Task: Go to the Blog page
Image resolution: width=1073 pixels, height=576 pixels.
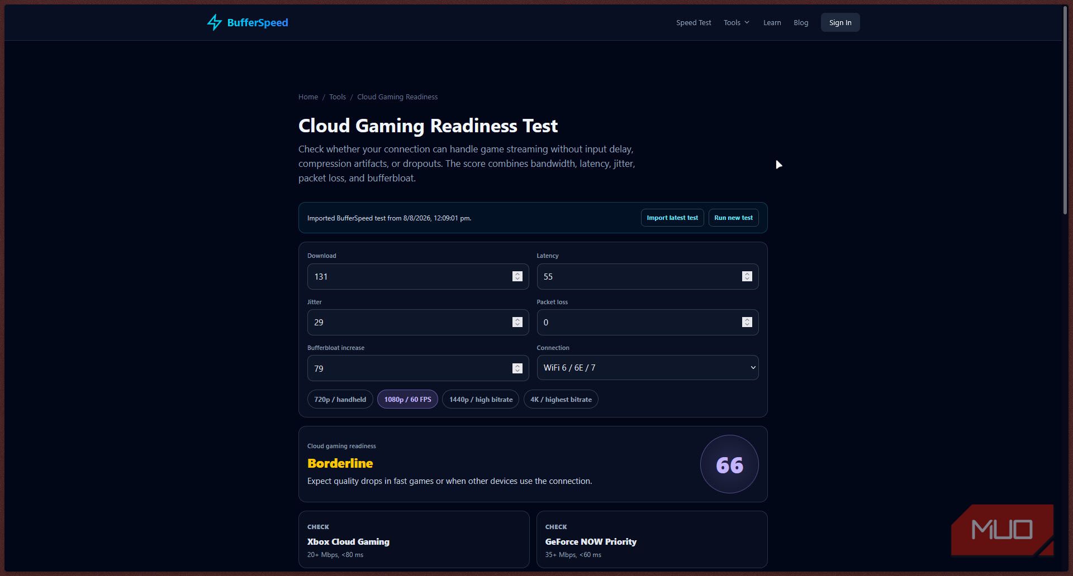Action: pyautogui.click(x=801, y=22)
